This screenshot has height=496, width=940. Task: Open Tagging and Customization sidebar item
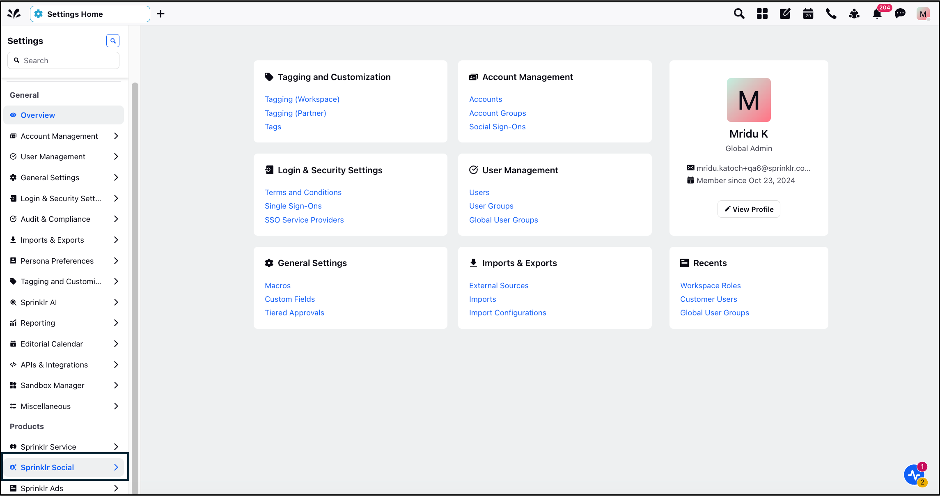64,281
